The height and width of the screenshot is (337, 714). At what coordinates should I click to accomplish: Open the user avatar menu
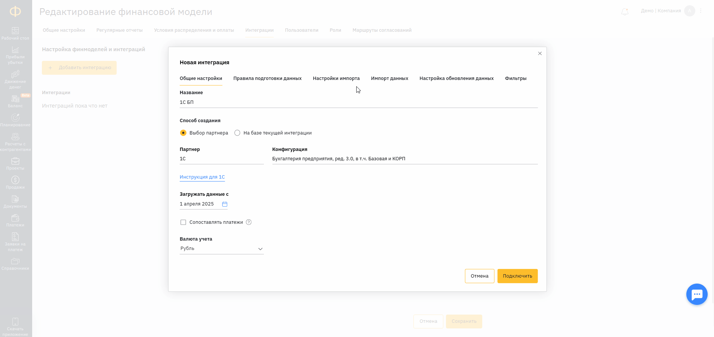(689, 11)
